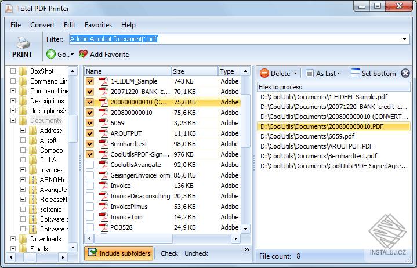Screen dimensions: 417x268
Task: Open the Filter dropdown arrow
Action: pyautogui.click(x=404, y=39)
